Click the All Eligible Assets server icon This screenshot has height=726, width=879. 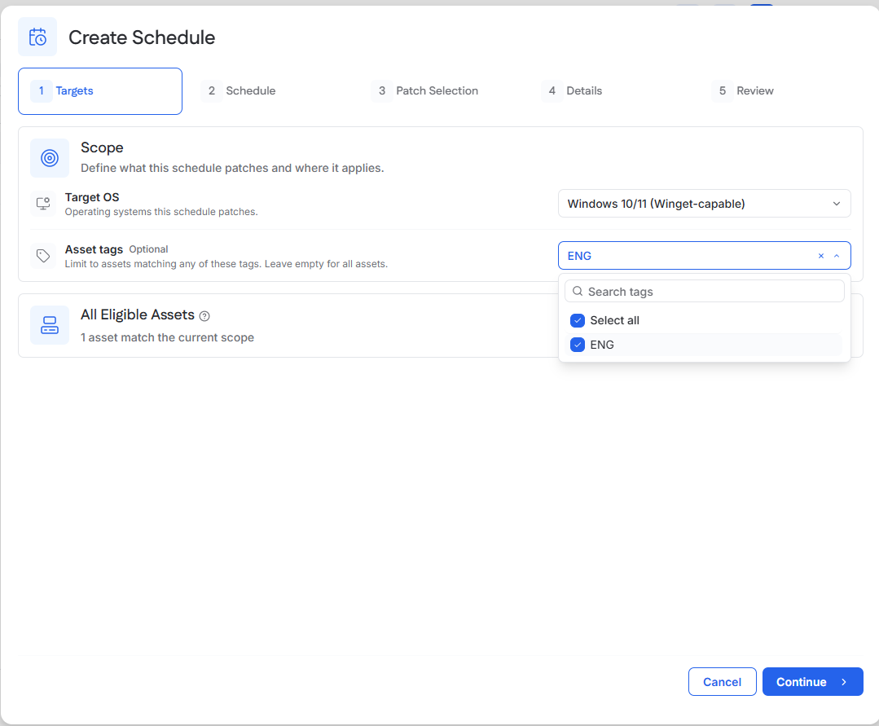coord(50,325)
